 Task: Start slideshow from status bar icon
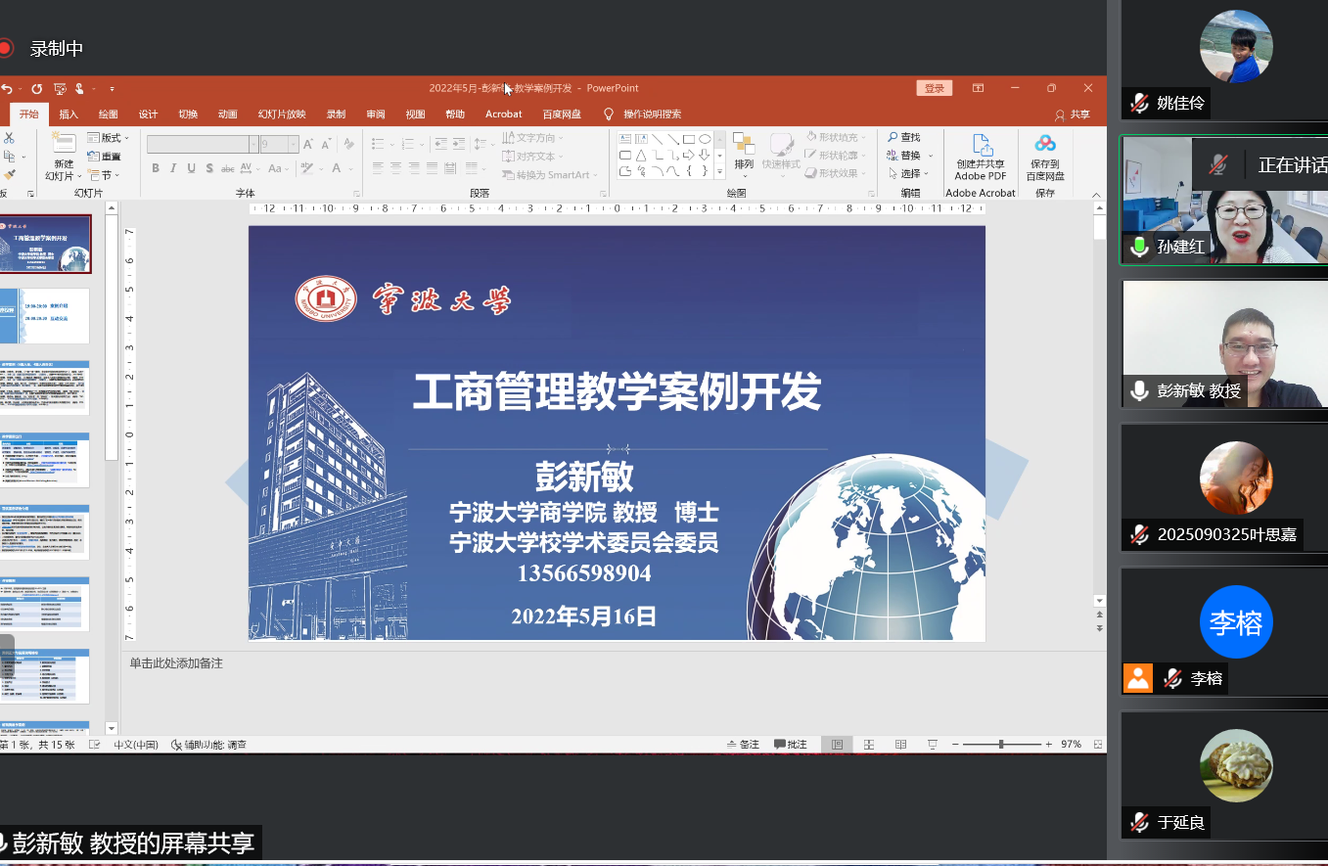(x=933, y=745)
